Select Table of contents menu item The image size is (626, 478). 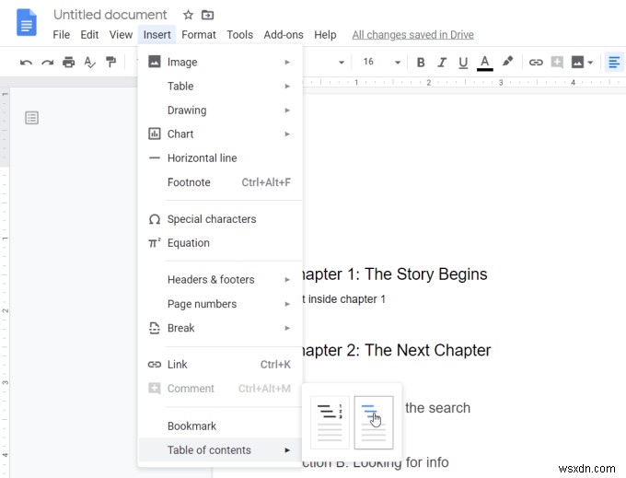(x=220, y=450)
